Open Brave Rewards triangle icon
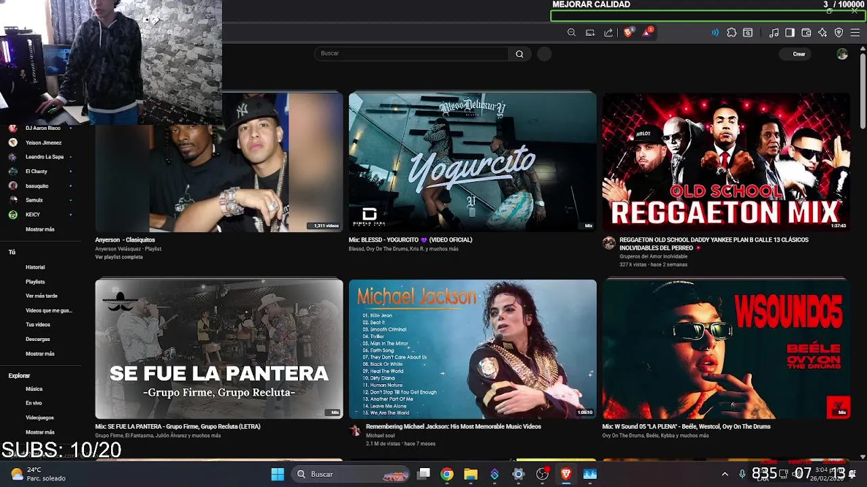This screenshot has width=867, height=487. 647,32
